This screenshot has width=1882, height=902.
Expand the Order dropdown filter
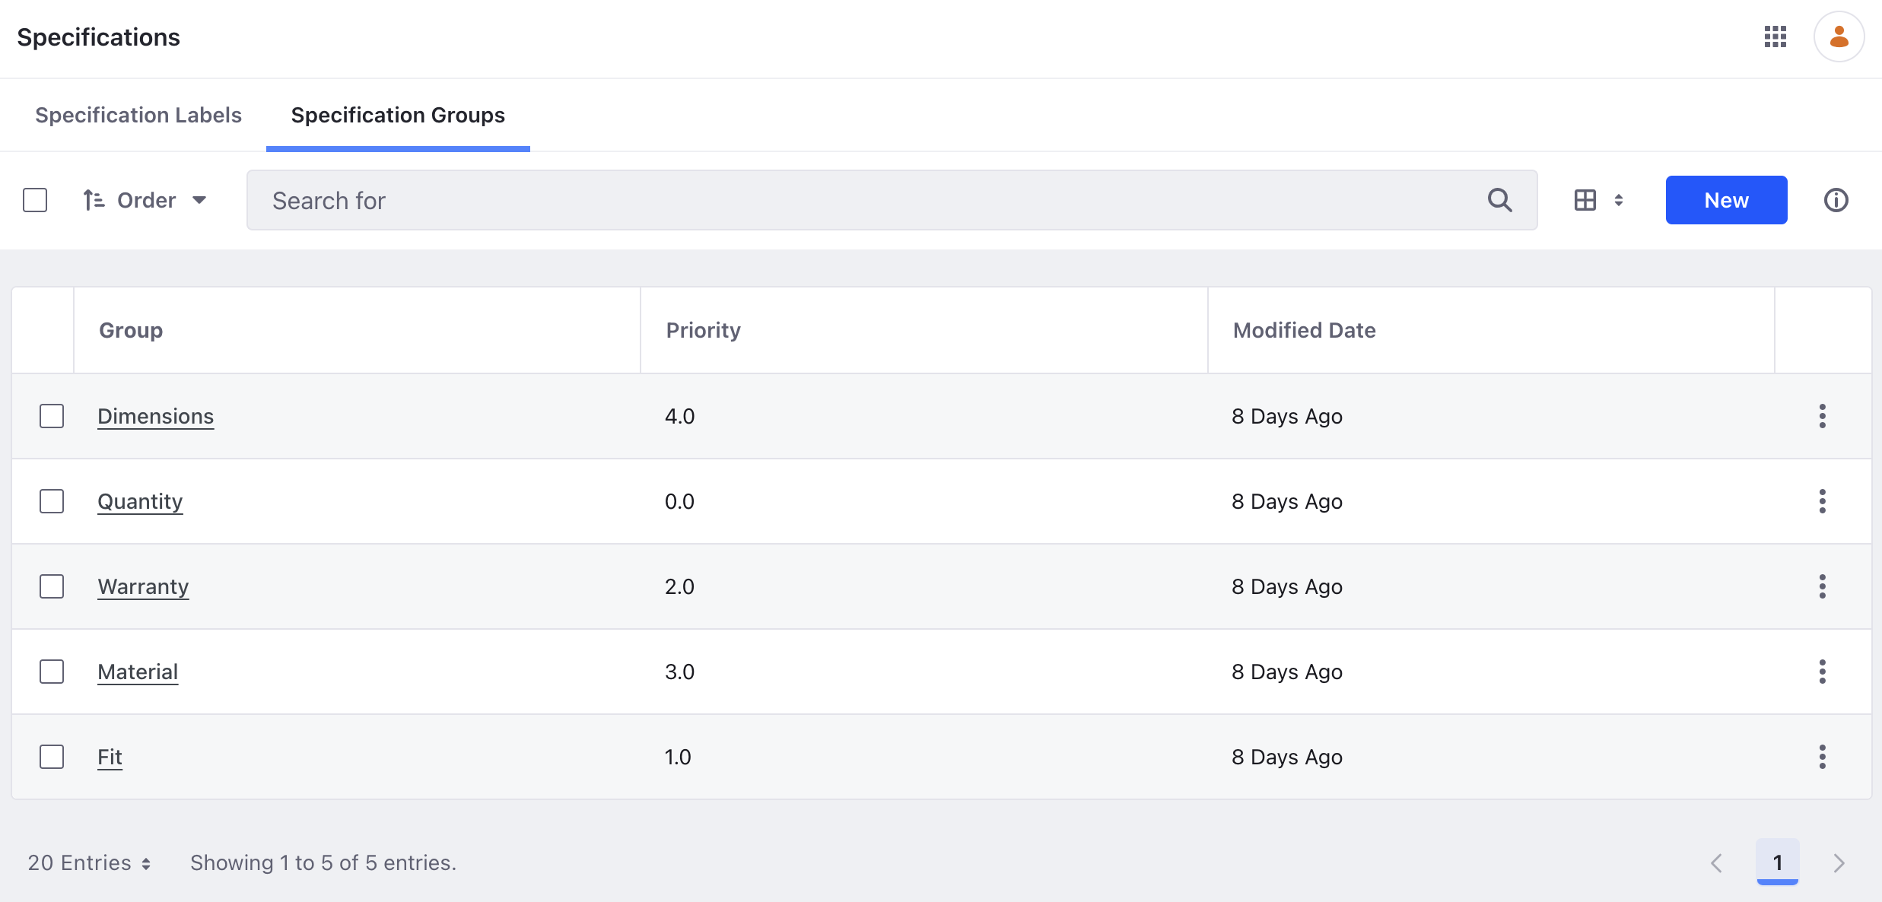(144, 200)
